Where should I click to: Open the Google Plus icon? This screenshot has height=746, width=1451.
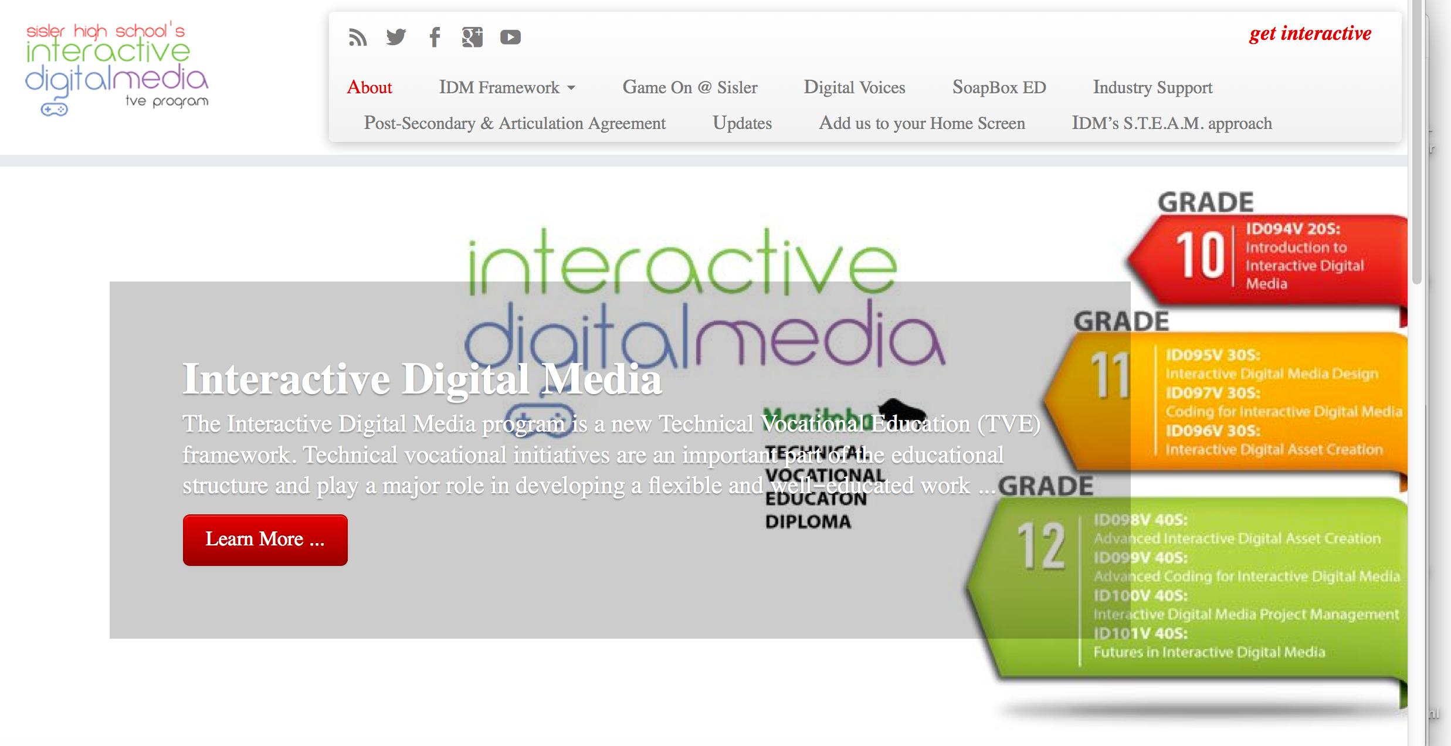(x=472, y=38)
